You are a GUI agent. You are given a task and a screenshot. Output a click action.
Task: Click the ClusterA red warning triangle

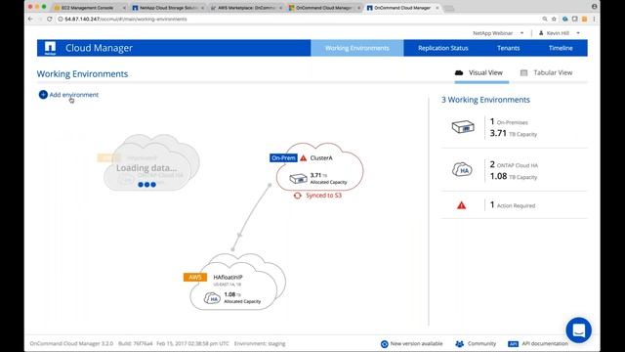pos(304,158)
